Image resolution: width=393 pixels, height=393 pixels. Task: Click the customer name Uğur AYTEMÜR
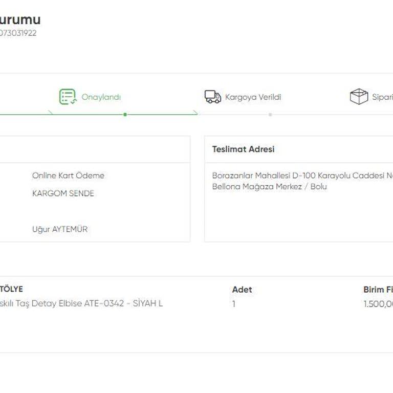pyautogui.click(x=60, y=229)
